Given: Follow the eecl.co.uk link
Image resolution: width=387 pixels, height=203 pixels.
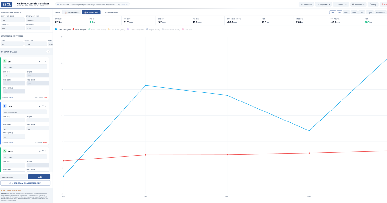Looking at the screenshot, I should coord(124,5).
